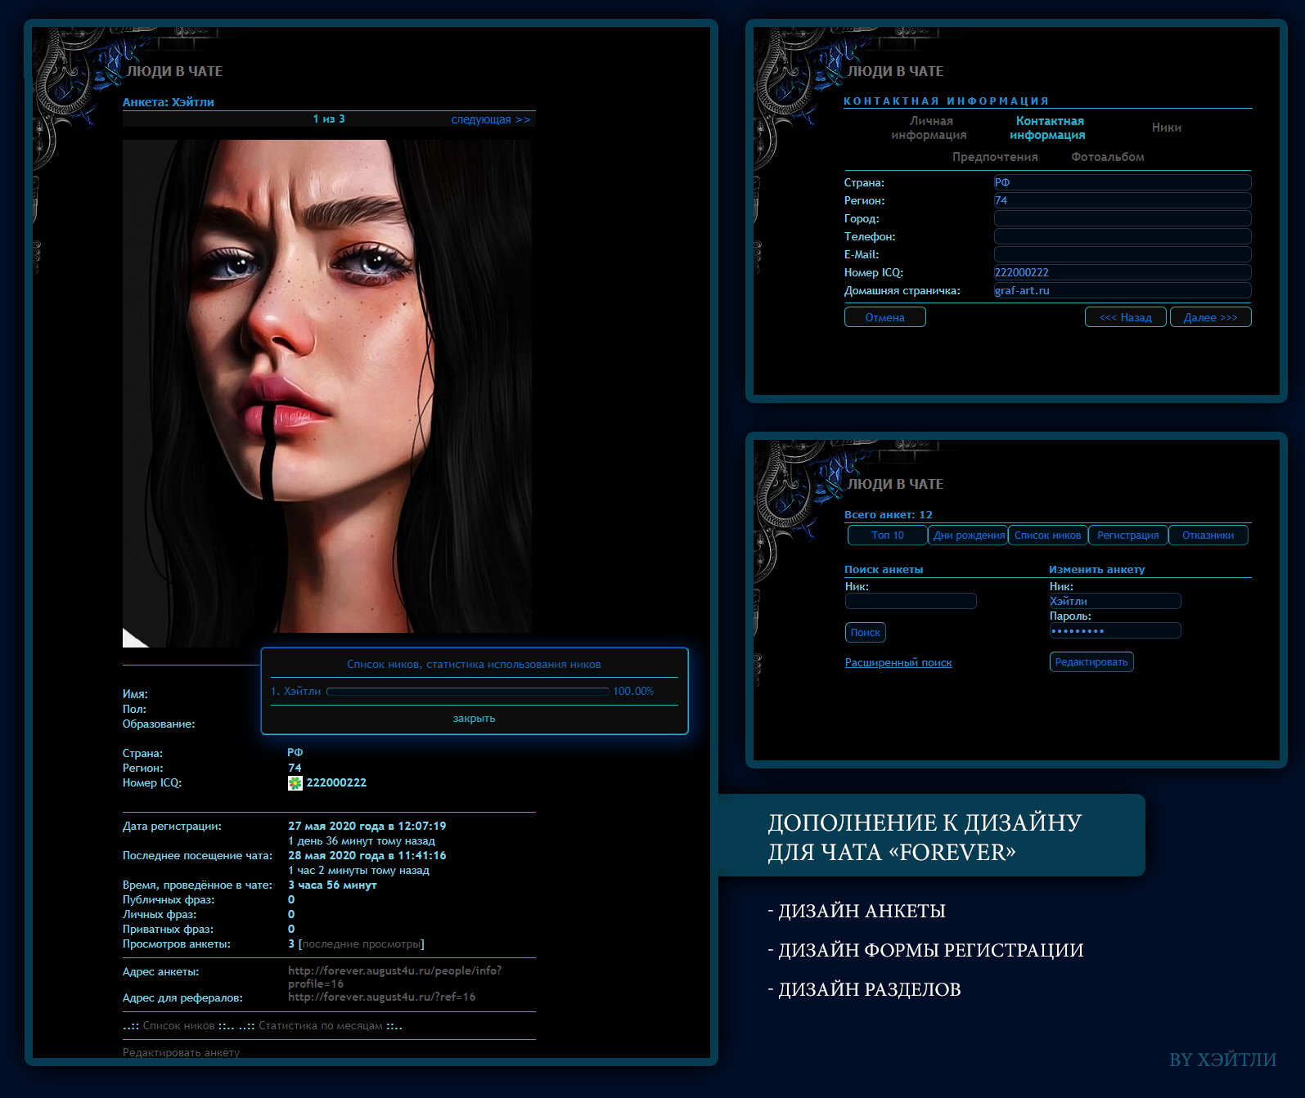Open the 'Список ников' section button
1305x1098 pixels.
coord(1048,536)
